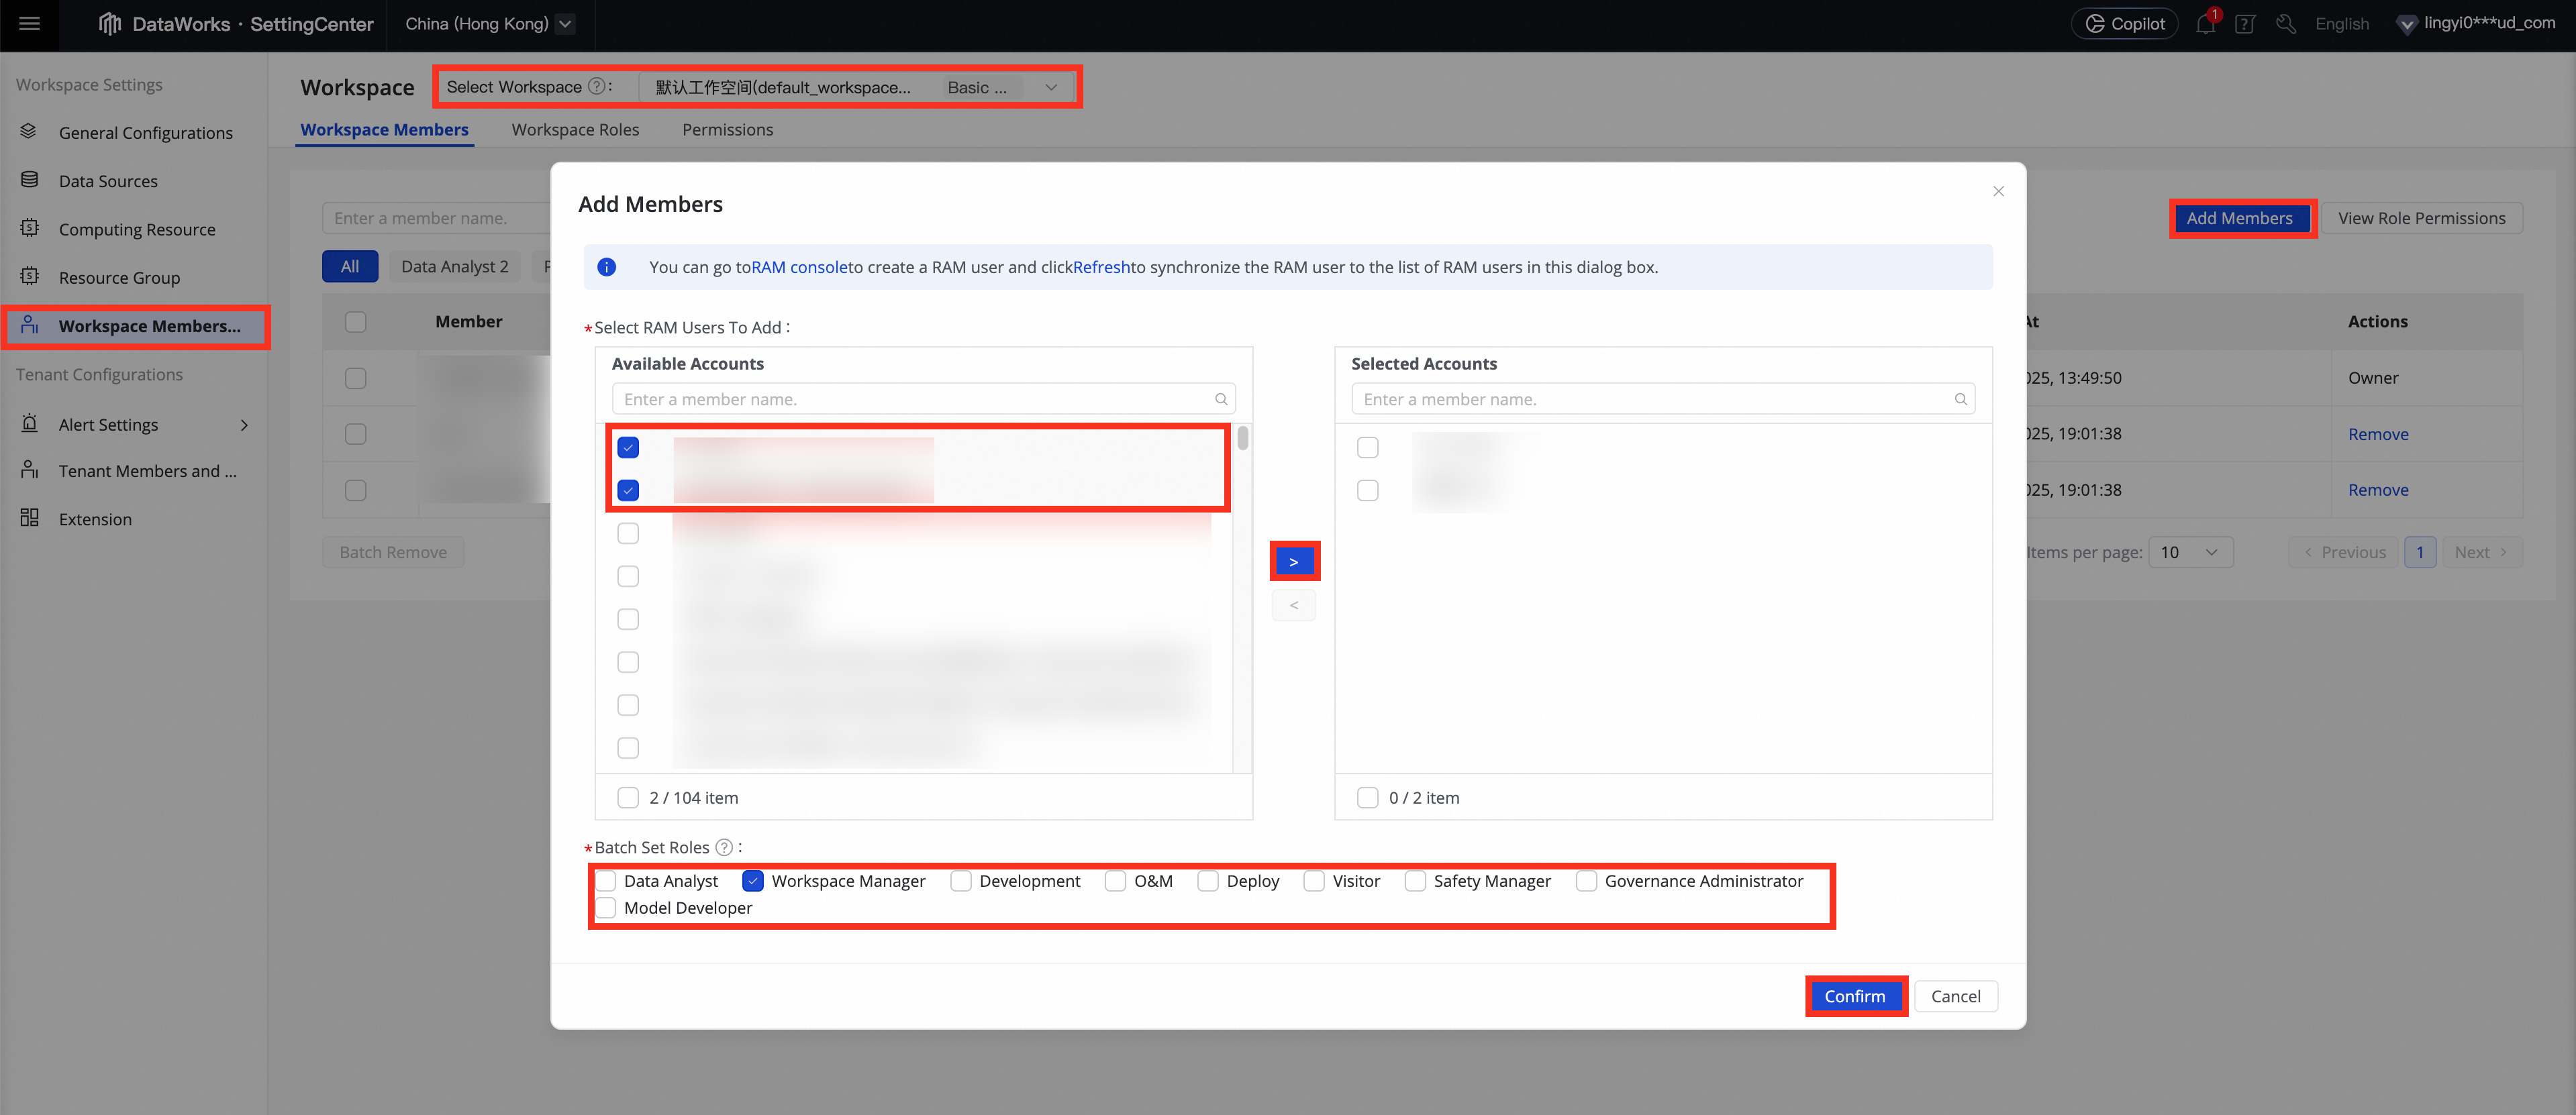Click the help question mark icon in header
Viewport: 2576px width, 1115px height.
(2245, 24)
